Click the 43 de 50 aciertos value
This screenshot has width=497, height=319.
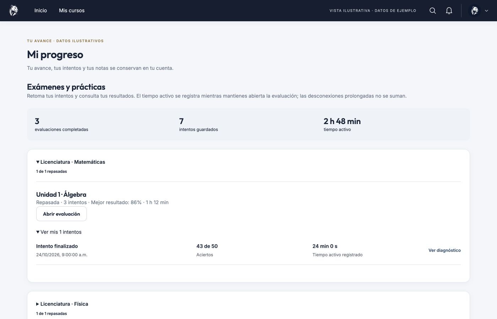click(x=207, y=246)
